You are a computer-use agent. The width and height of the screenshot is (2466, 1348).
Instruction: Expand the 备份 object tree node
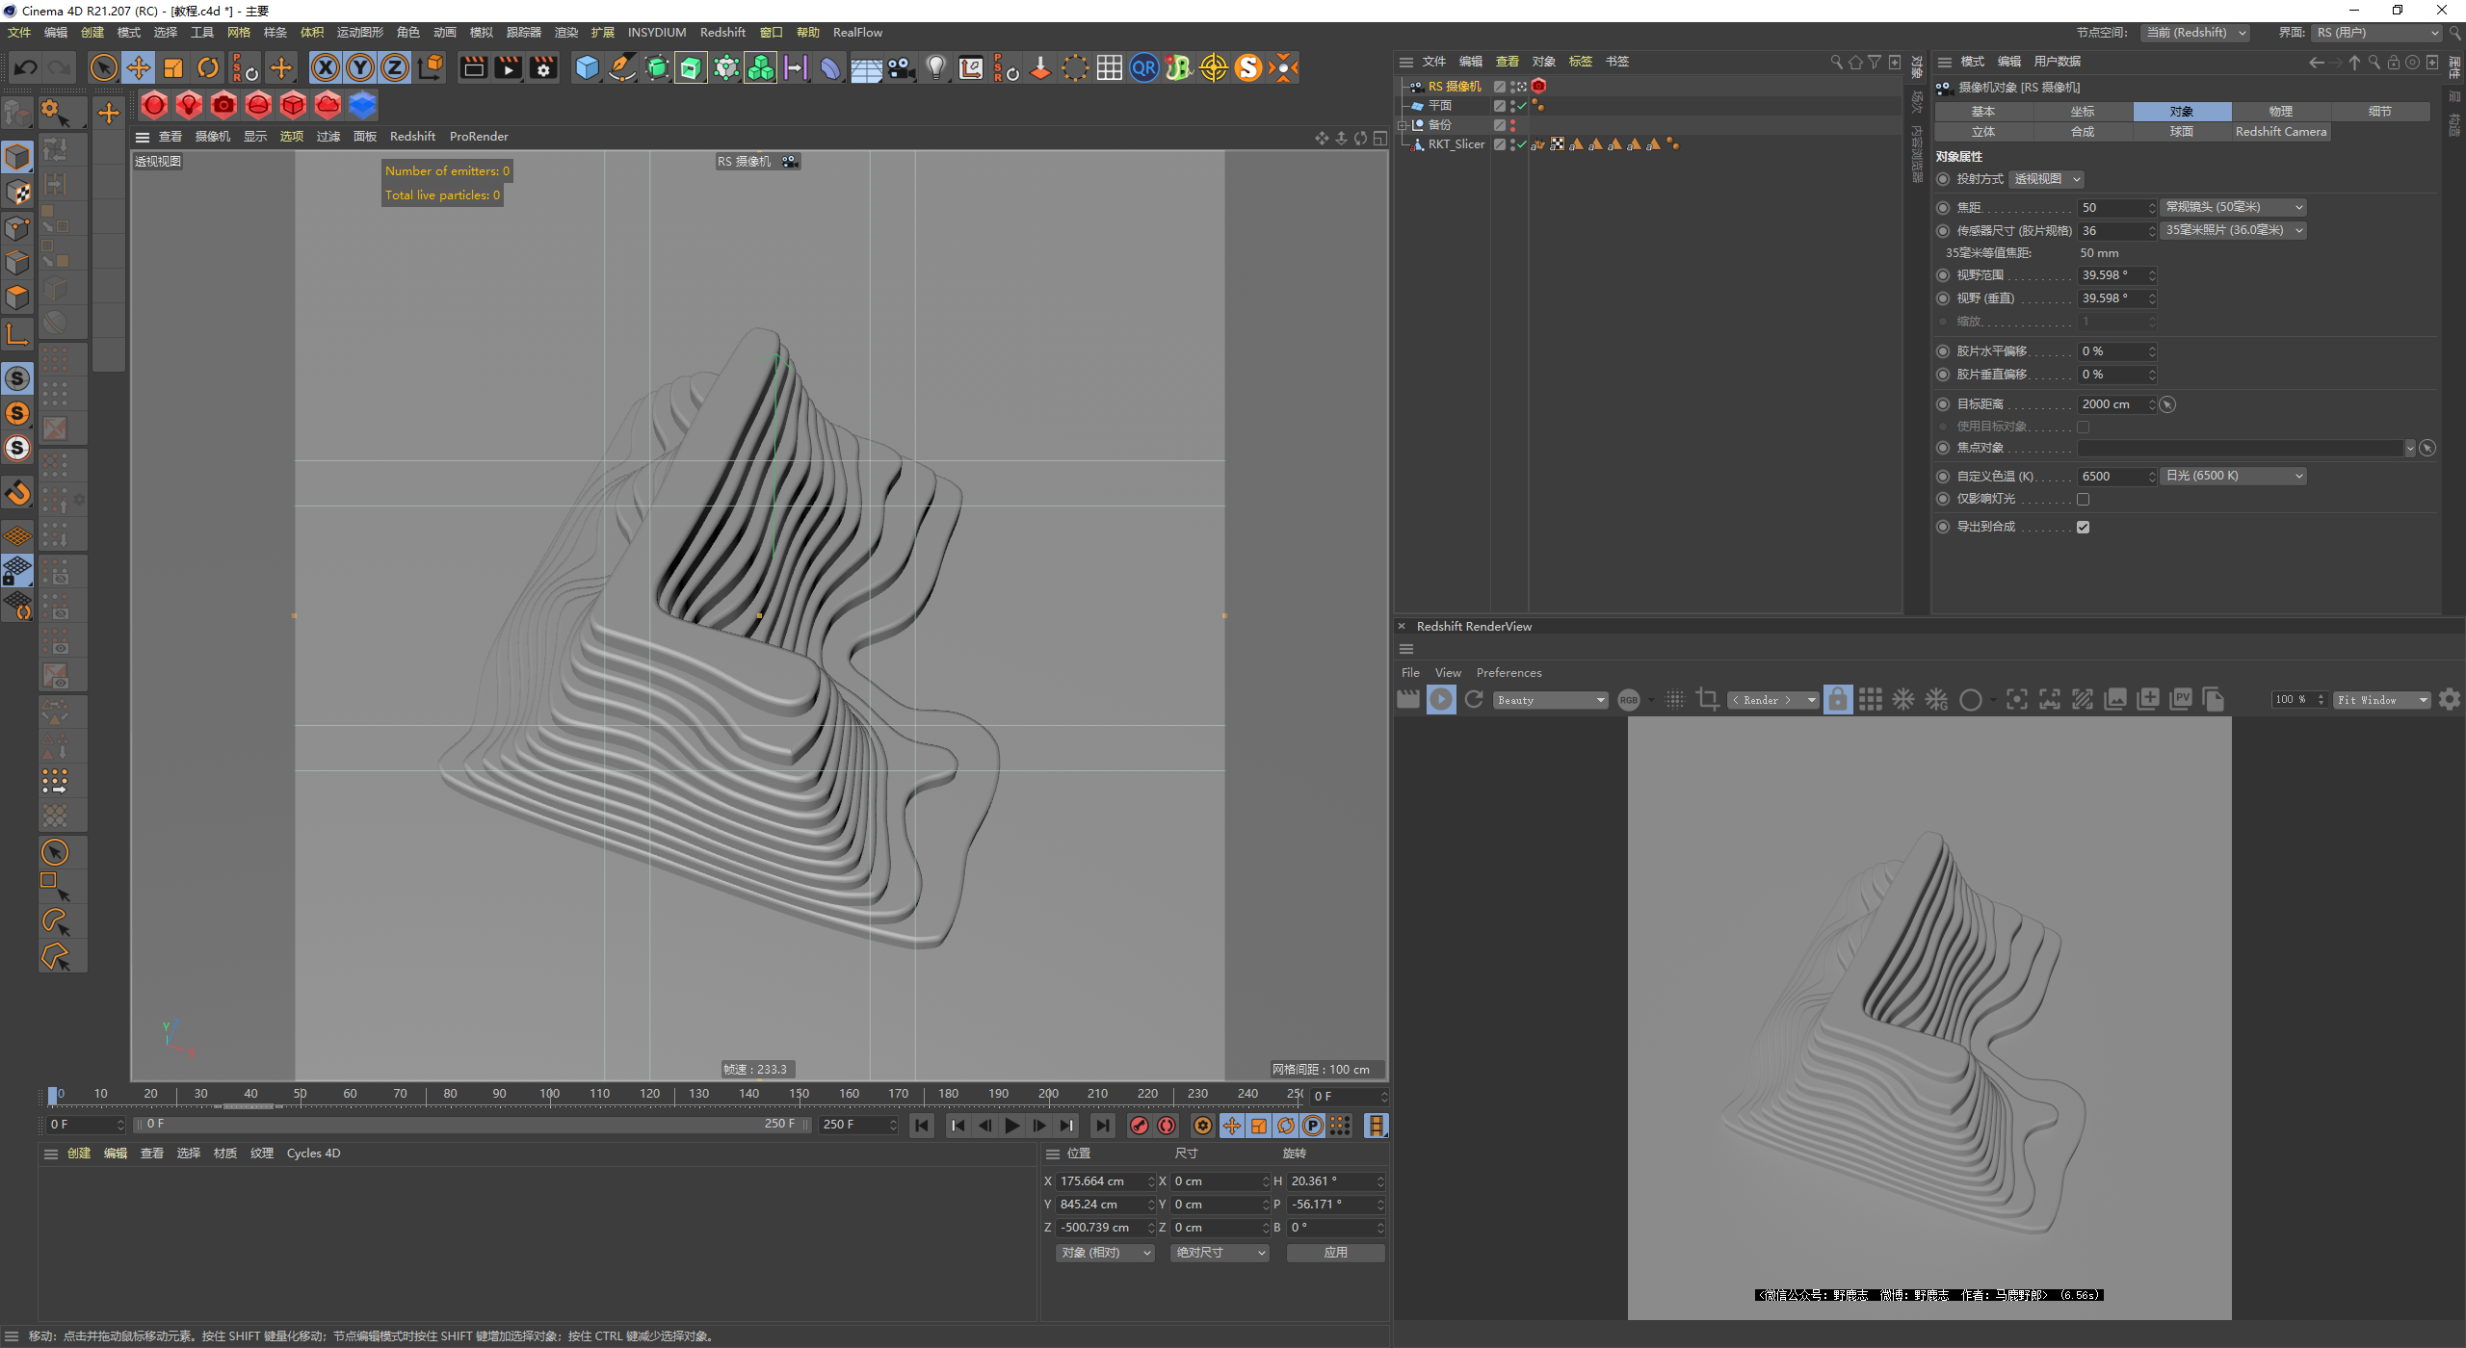(x=1403, y=125)
